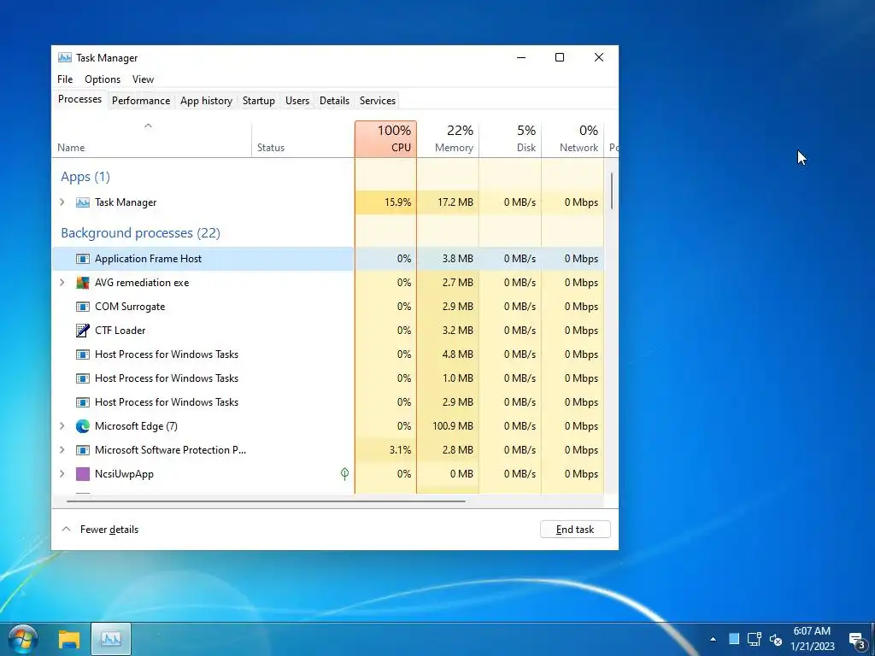Expand the Microsoft Edge (7) group
Screen dimensions: 875x656
click(62, 426)
